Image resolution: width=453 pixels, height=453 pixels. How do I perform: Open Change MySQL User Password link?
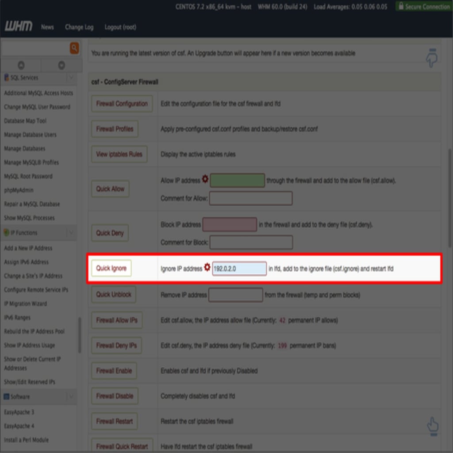[37, 107]
